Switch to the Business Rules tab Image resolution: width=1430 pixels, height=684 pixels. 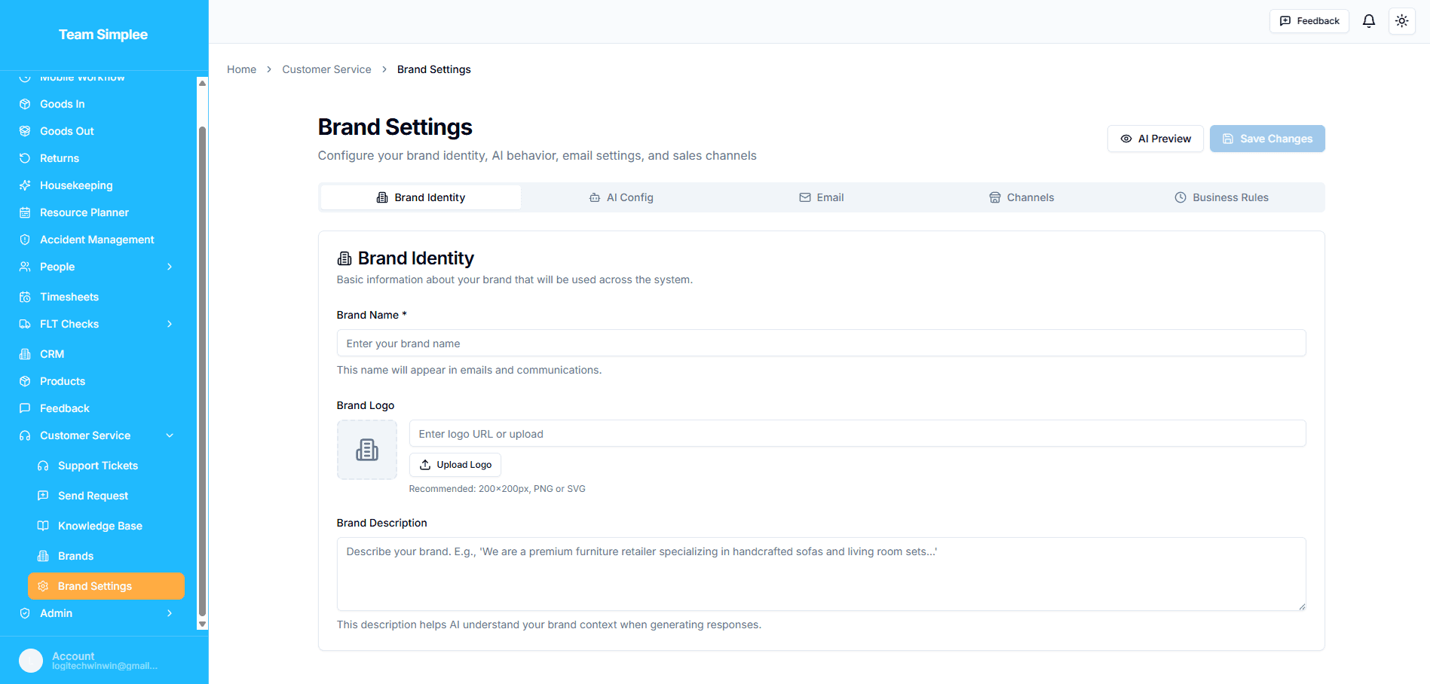(x=1221, y=197)
